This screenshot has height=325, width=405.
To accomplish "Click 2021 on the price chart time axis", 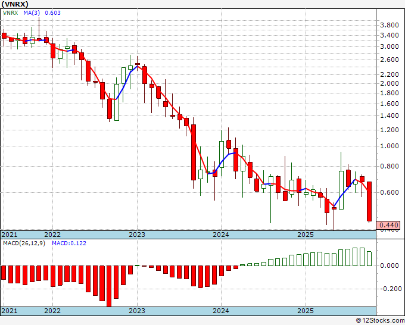I will coord(10,235).
